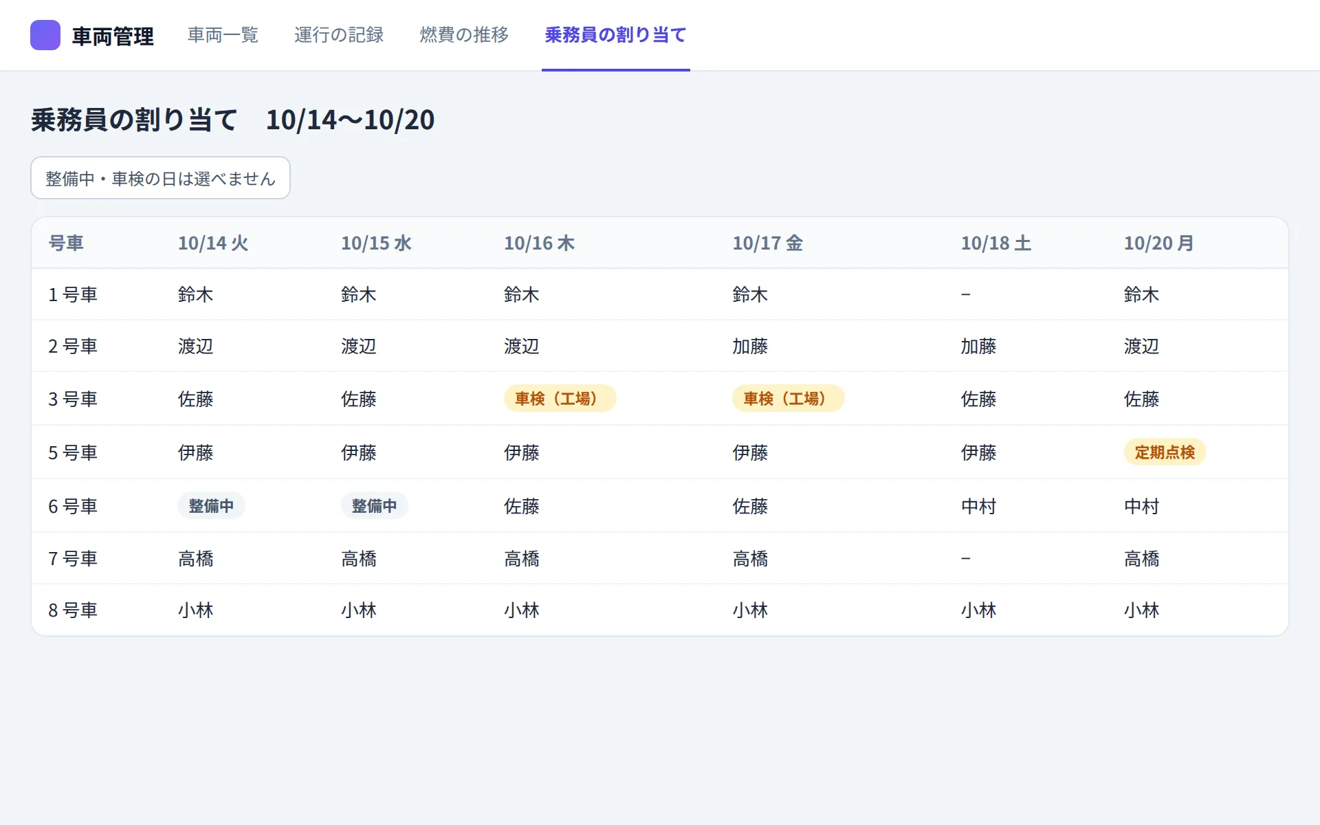This screenshot has height=825, width=1320.
Task: Select the 3 号車 row label
Action: coord(73,399)
